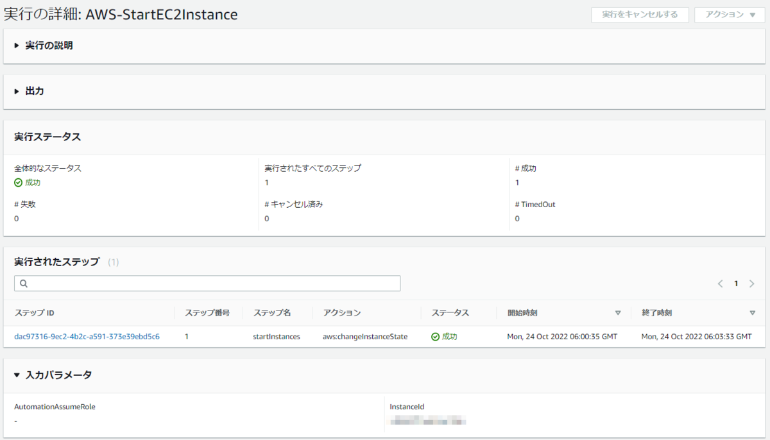Click the ステップ名 column header
The width and height of the screenshot is (770, 440).
tap(272, 313)
